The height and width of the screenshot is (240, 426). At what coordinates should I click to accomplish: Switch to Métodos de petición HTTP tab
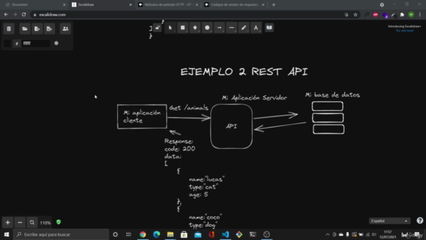coord(168,5)
